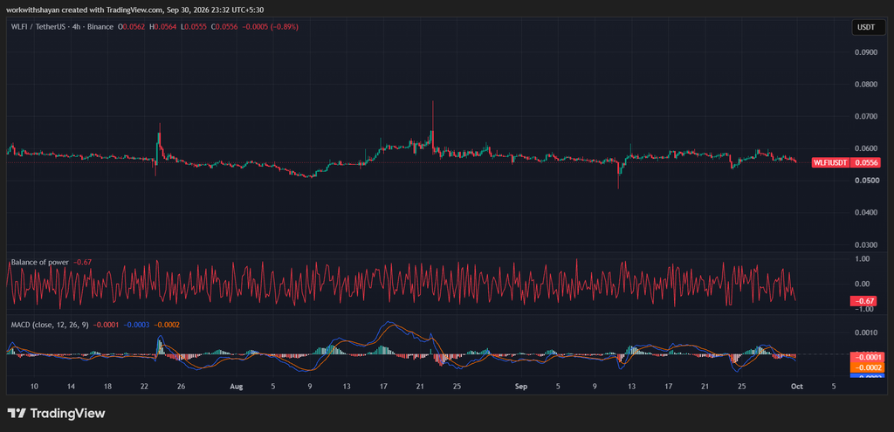Click the 0.0010 MACD axis label
894x432 pixels.
point(864,333)
